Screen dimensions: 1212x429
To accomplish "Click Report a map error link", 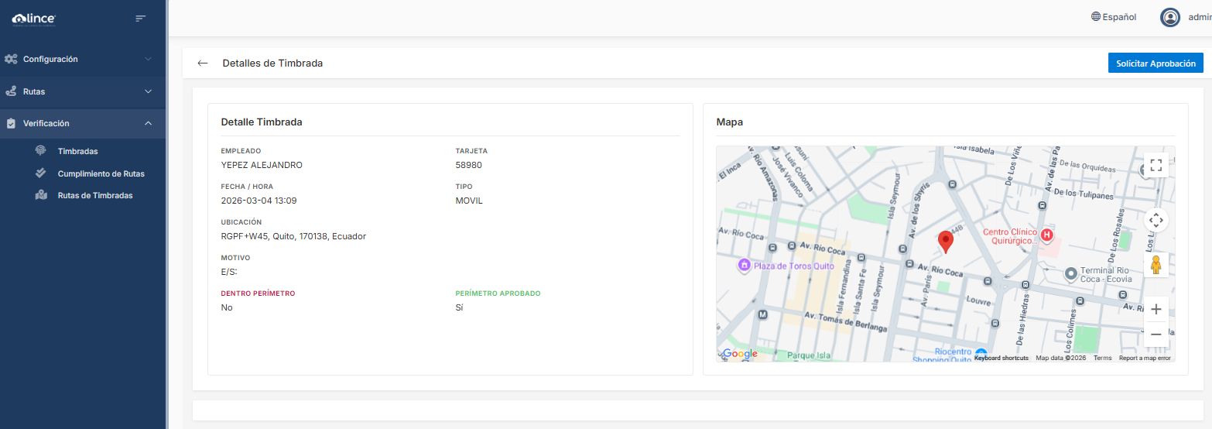I will (1145, 358).
